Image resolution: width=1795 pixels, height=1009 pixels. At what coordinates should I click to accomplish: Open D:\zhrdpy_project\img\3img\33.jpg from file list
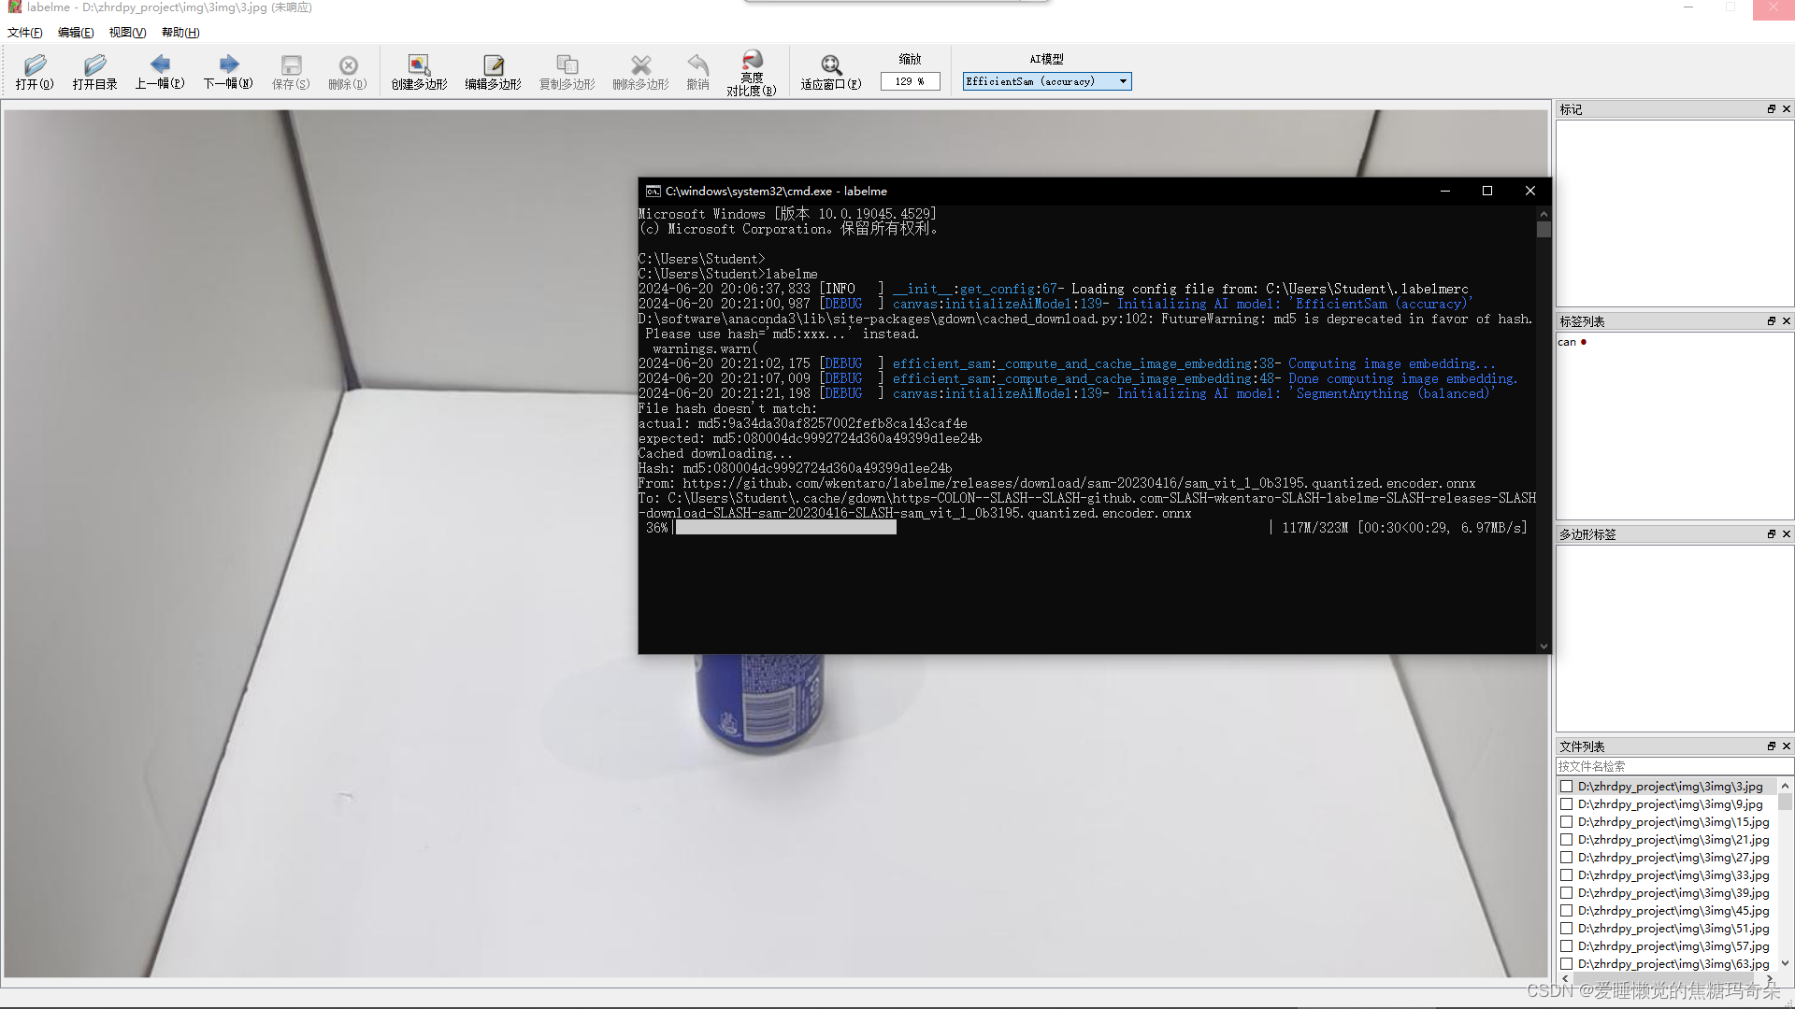[1673, 875]
